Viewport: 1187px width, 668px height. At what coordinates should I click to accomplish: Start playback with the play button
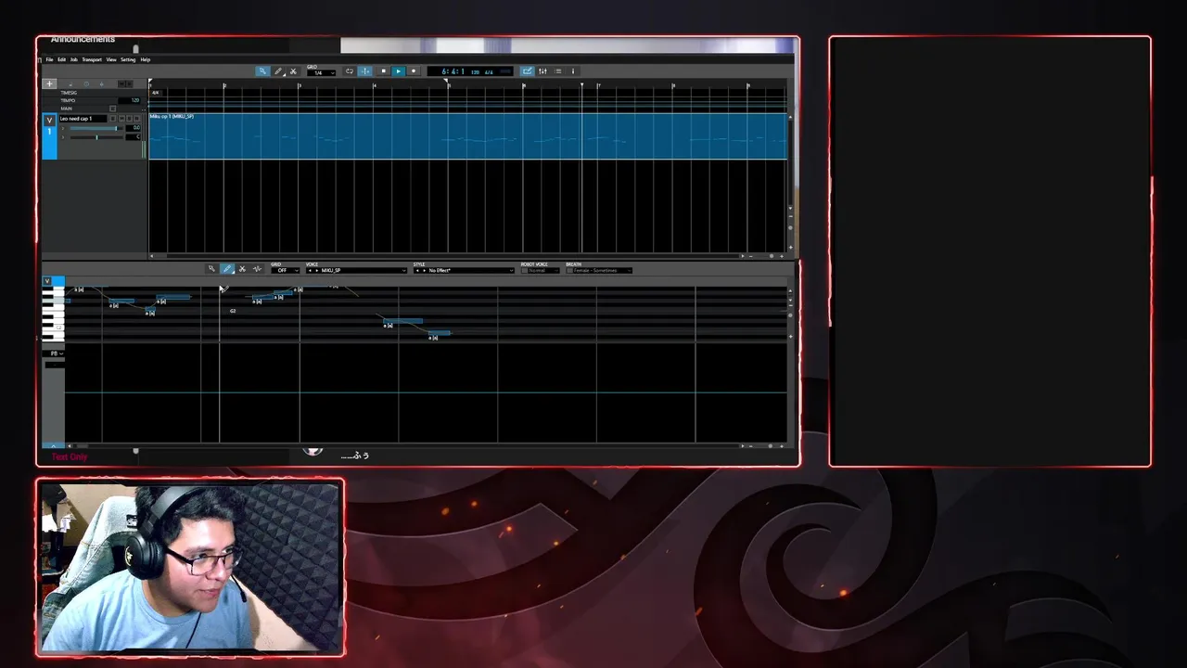(398, 71)
